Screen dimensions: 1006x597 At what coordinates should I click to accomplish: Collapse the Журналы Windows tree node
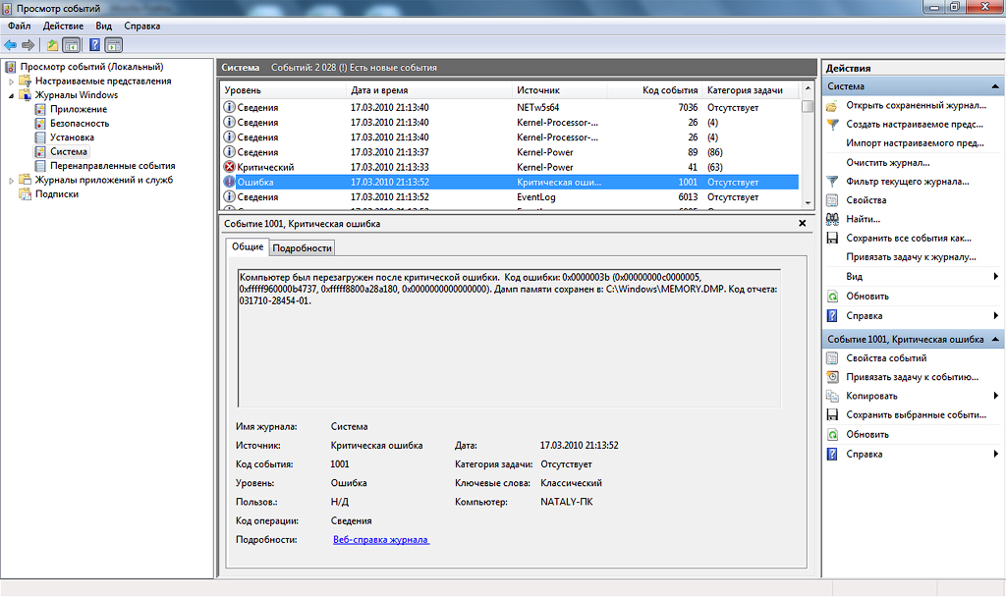pyautogui.click(x=12, y=95)
